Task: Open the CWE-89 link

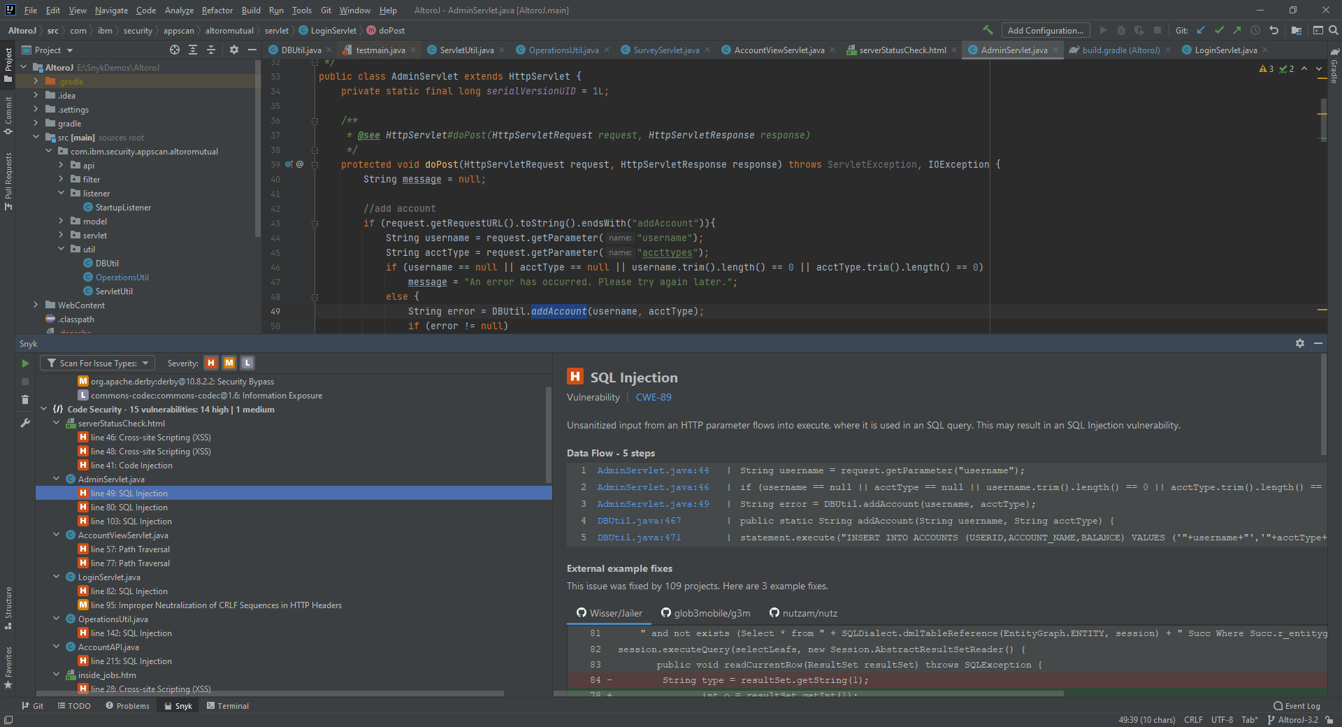Action: click(x=654, y=397)
